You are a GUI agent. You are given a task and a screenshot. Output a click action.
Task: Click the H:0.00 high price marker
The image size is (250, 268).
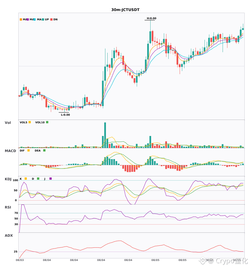tap(152, 18)
